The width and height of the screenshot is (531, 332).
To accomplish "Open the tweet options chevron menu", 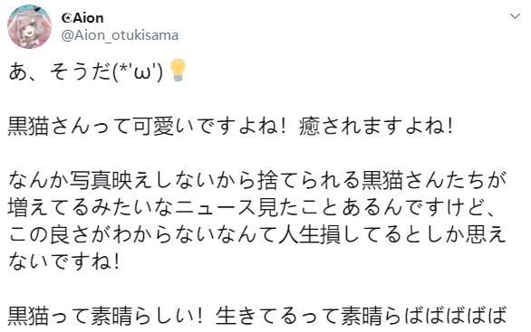I will [515, 16].
